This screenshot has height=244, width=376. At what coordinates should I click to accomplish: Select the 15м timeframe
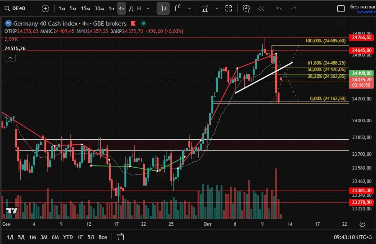(x=85, y=8)
